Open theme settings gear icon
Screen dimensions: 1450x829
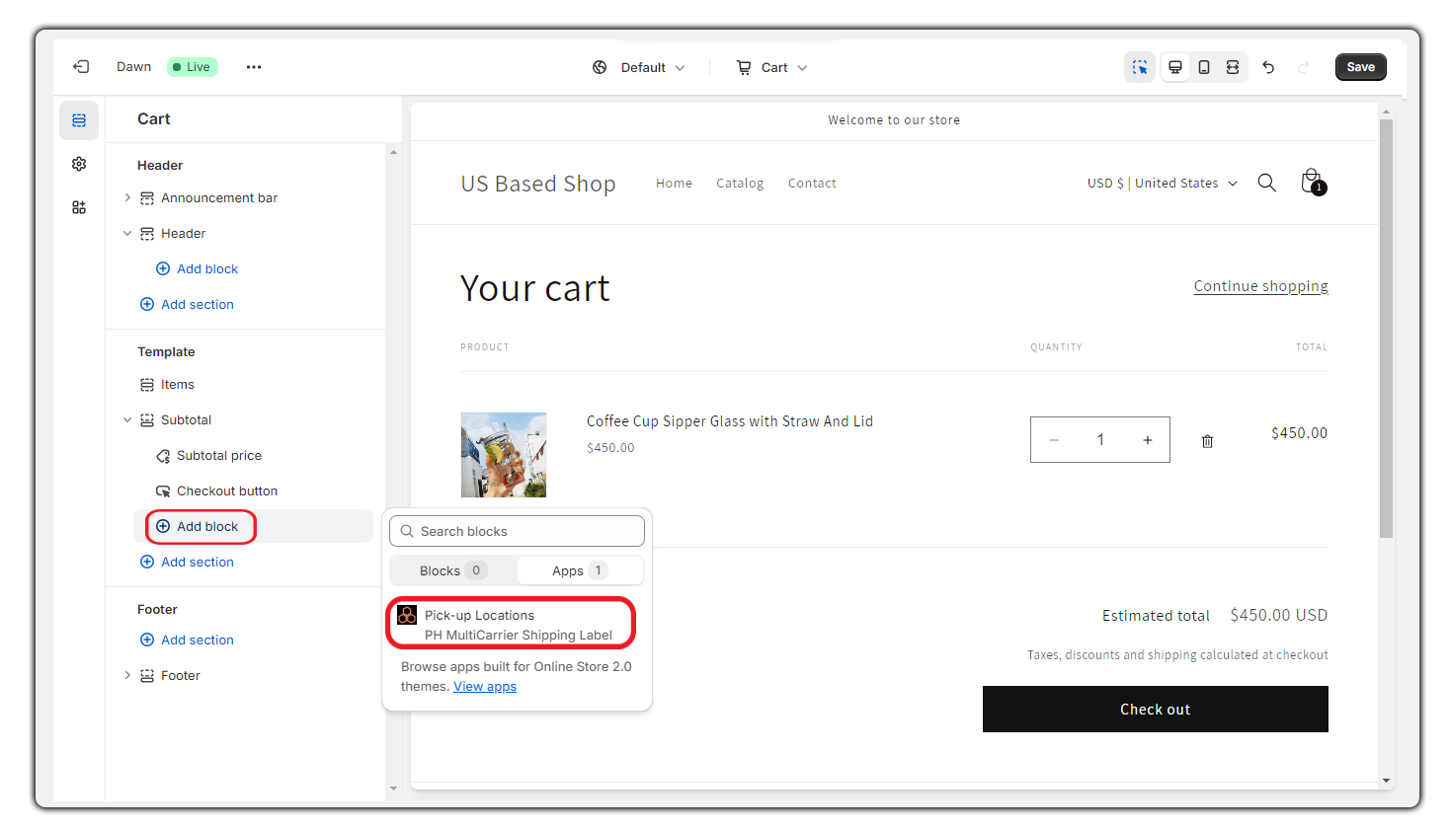[79, 164]
